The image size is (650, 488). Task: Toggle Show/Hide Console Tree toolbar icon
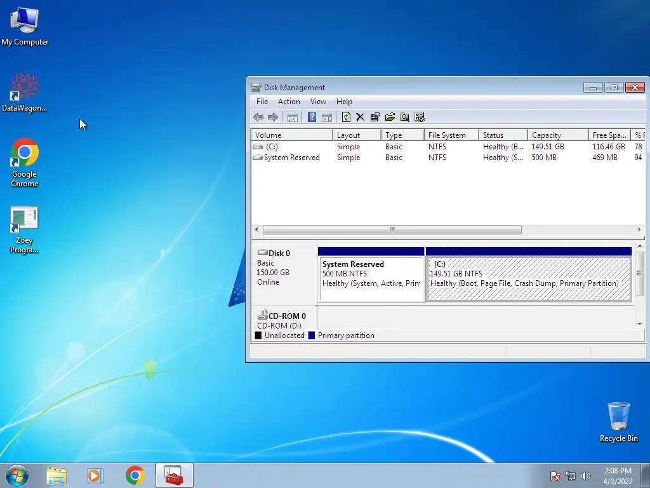coord(292,118)
